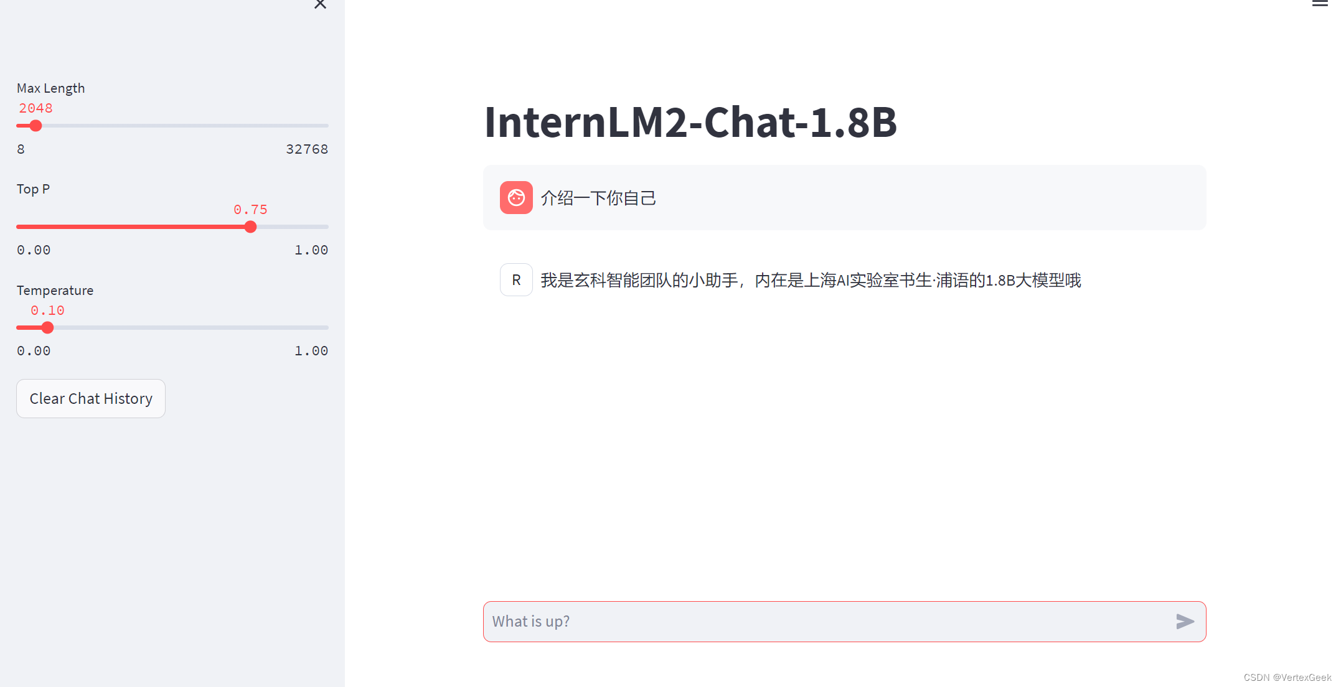Click the Max Length slider handle
The width and height of the screenshot is (1341, 687).
coord(35,126)
